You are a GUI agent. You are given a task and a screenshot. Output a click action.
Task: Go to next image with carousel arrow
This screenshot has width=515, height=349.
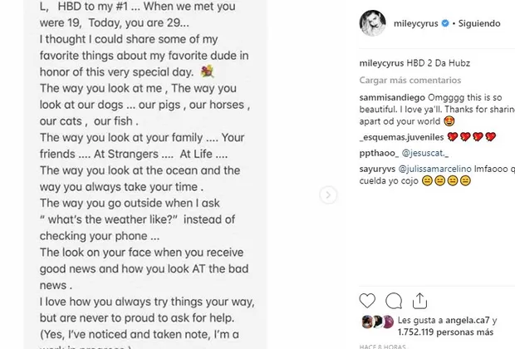pyautogui.click(x=328, y=195)
